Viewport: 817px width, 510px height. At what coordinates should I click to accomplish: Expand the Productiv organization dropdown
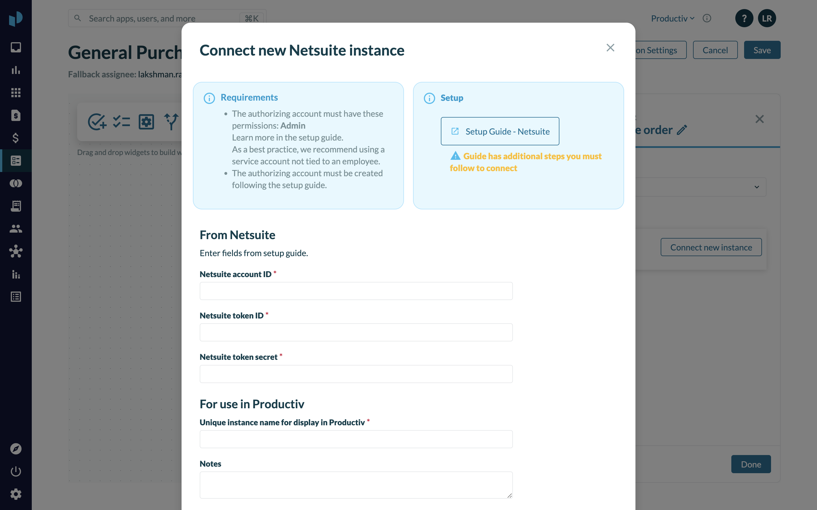tap(673, 18)
